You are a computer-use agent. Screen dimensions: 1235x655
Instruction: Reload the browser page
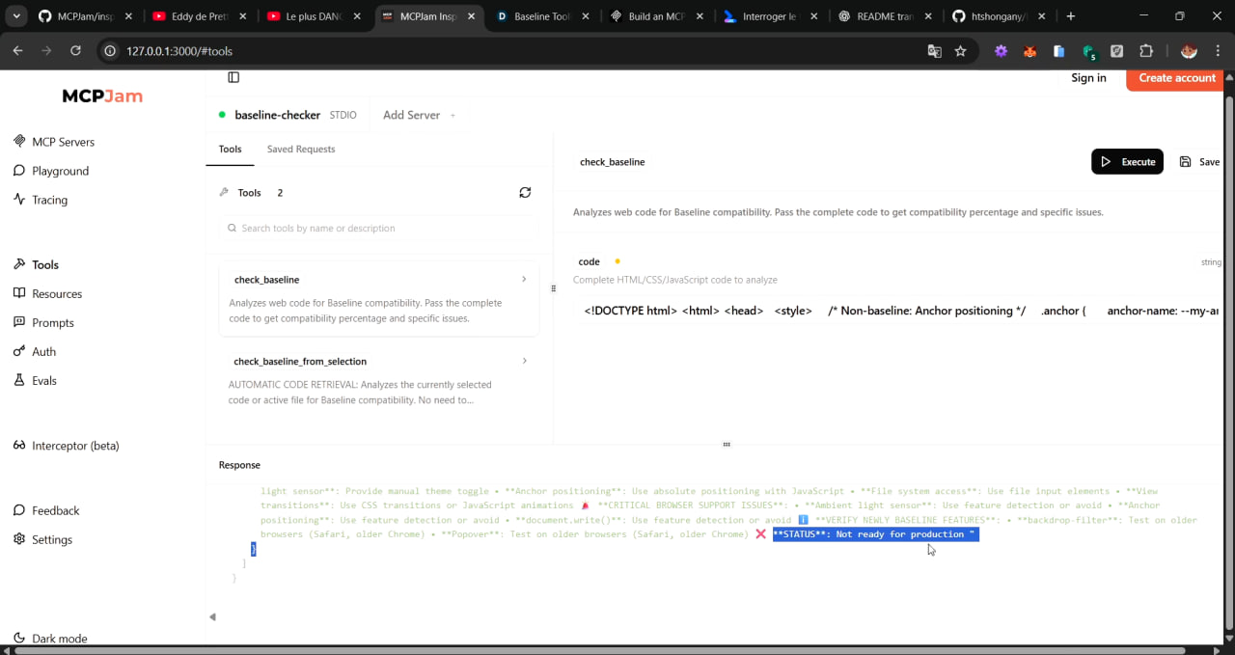(75, 51)
